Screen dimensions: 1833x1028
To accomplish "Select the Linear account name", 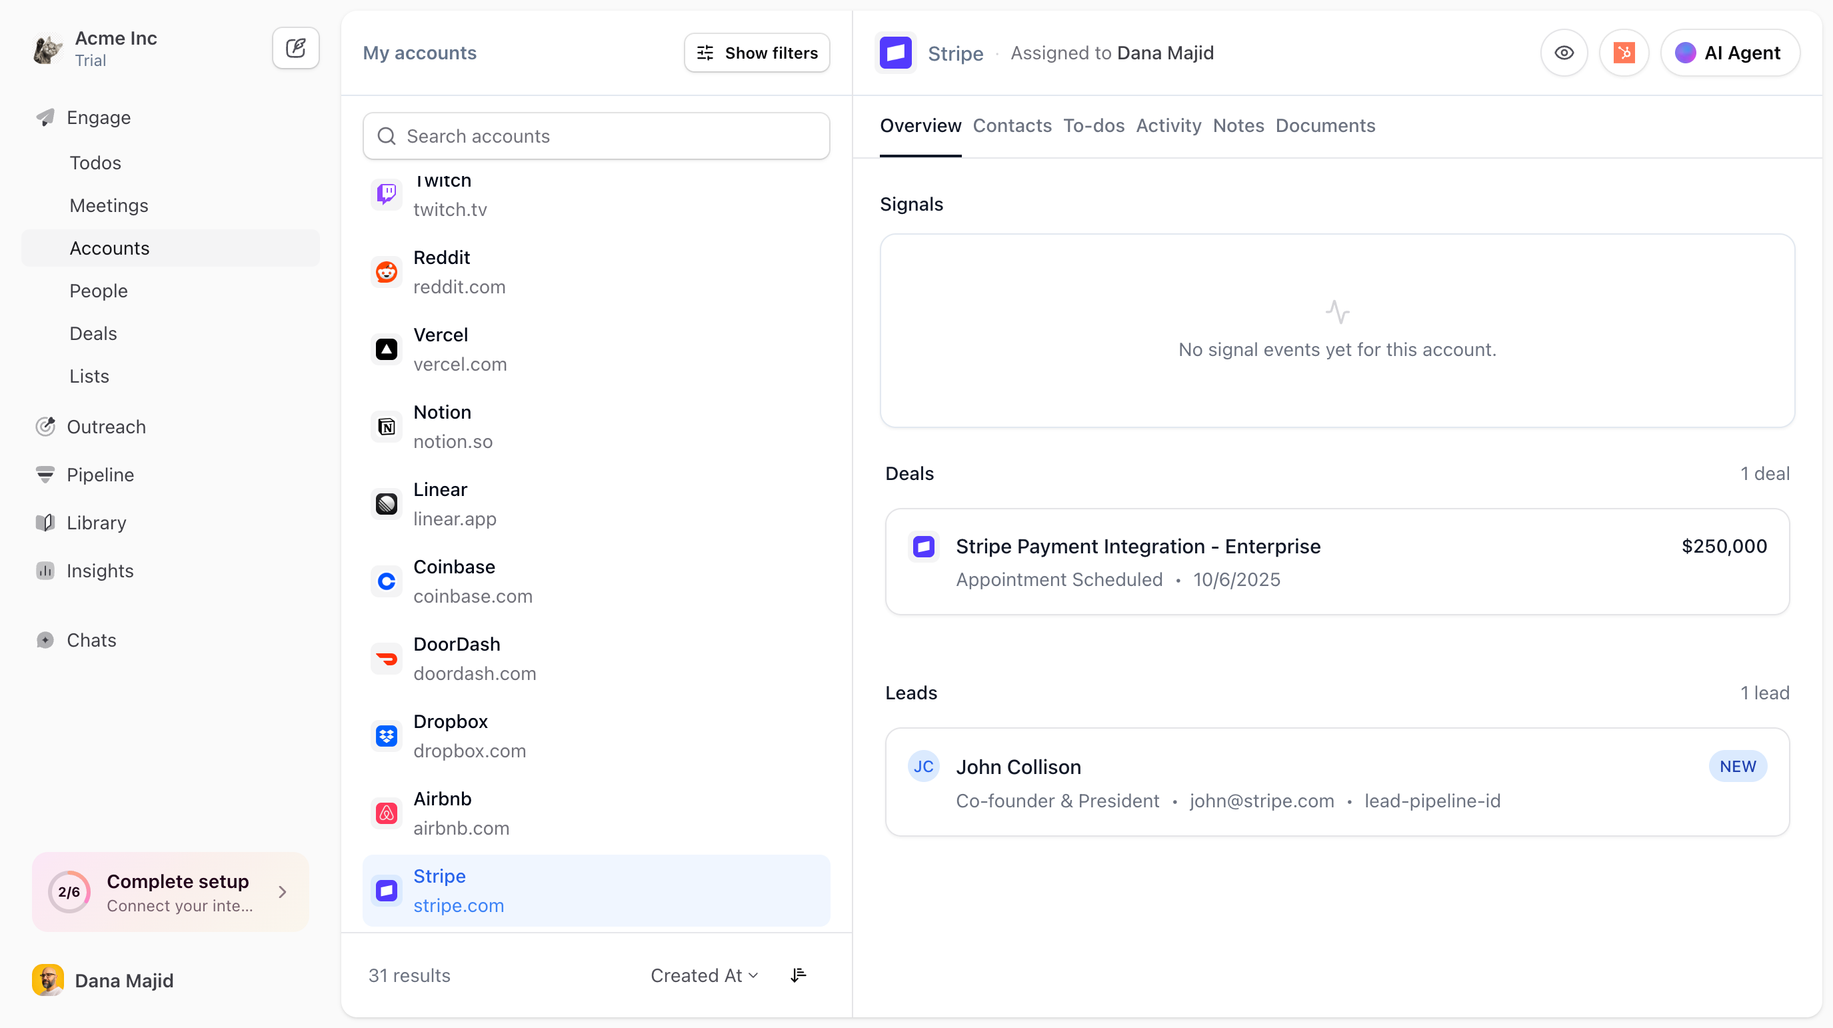I will pos(441,490).
